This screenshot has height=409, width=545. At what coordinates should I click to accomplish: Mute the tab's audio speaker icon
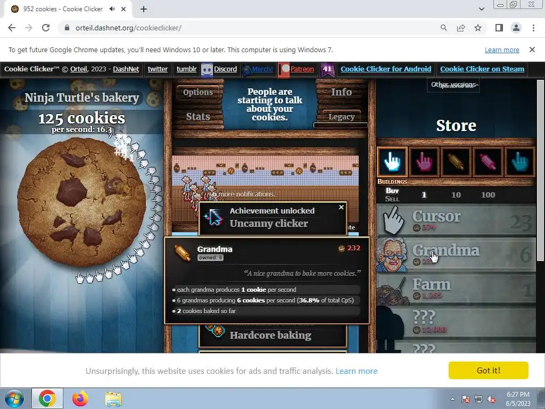(x=112, y=9)
